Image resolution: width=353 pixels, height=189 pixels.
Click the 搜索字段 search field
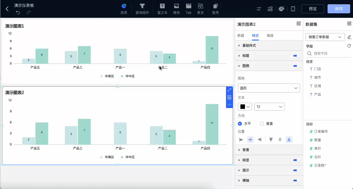tap(329, 53)
